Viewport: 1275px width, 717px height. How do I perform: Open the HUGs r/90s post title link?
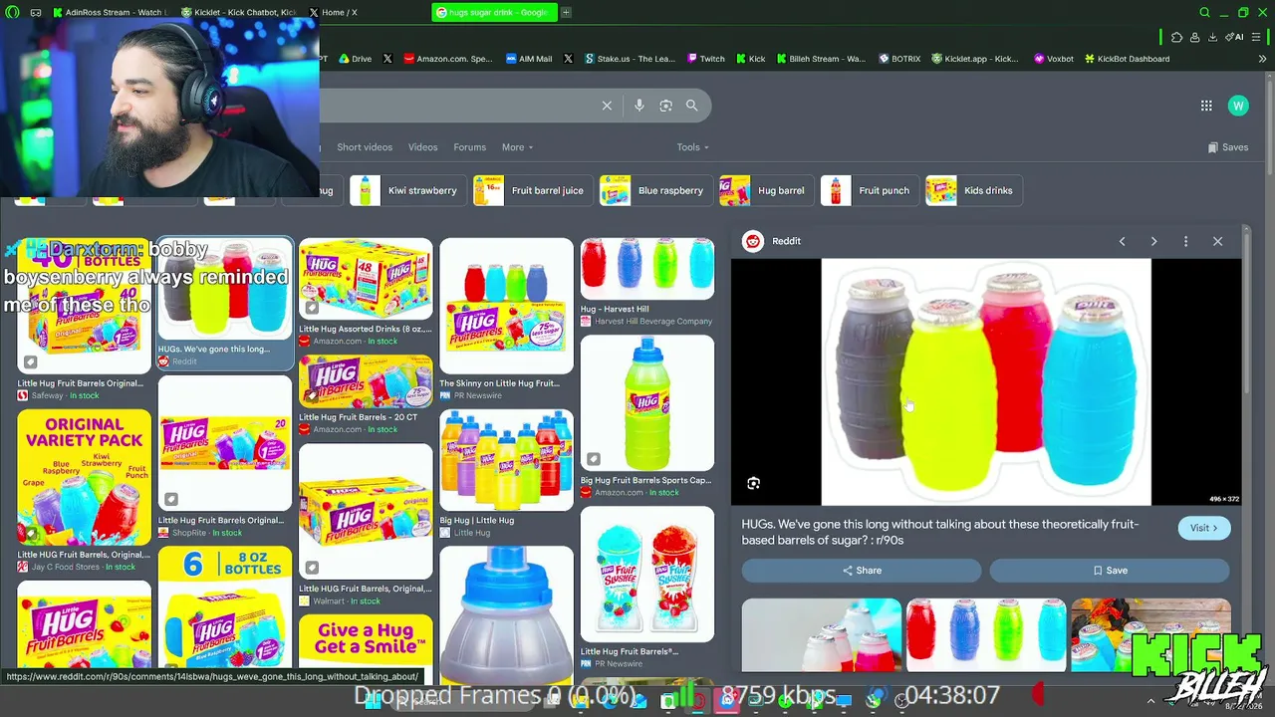pyautogui.click(x=939, y=532)
